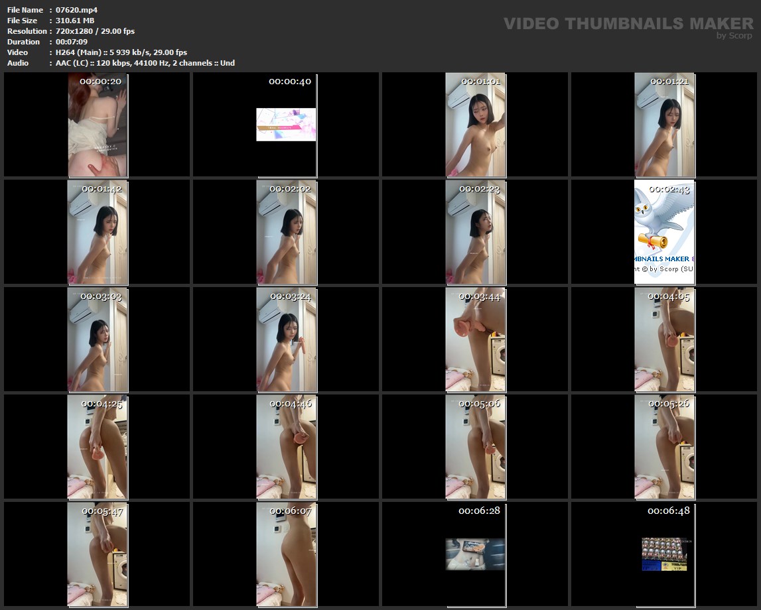Viewport: 761px width, 610px height.
Task: Click the 00:04:05 timestamp label
Action: coord(668,296)
